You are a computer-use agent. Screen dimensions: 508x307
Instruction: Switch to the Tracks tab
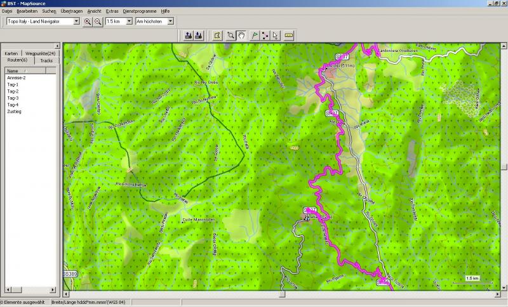pyautogui.click(x=46, y=60)
